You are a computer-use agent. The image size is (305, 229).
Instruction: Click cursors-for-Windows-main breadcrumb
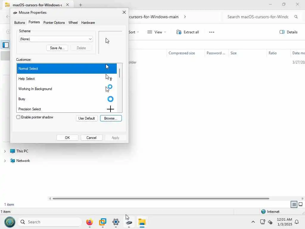pyautogui.click(x=154, y=17)
